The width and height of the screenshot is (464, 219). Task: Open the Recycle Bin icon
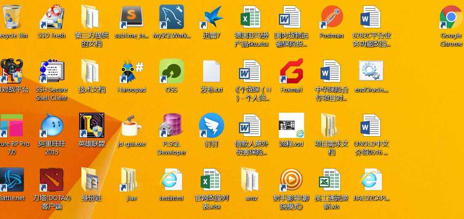coord(12,17)
